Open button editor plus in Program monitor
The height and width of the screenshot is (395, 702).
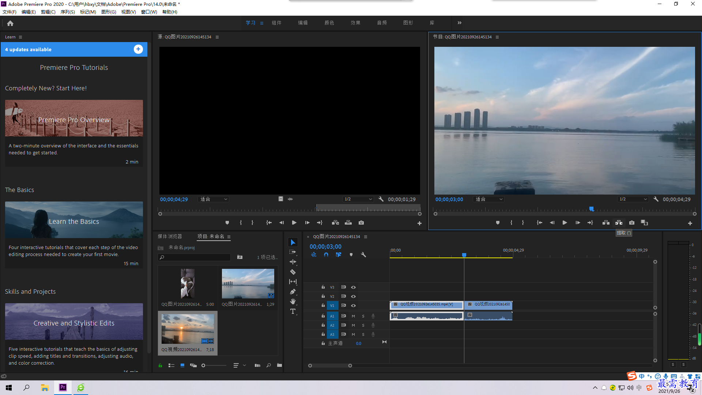tap(690, 223)
